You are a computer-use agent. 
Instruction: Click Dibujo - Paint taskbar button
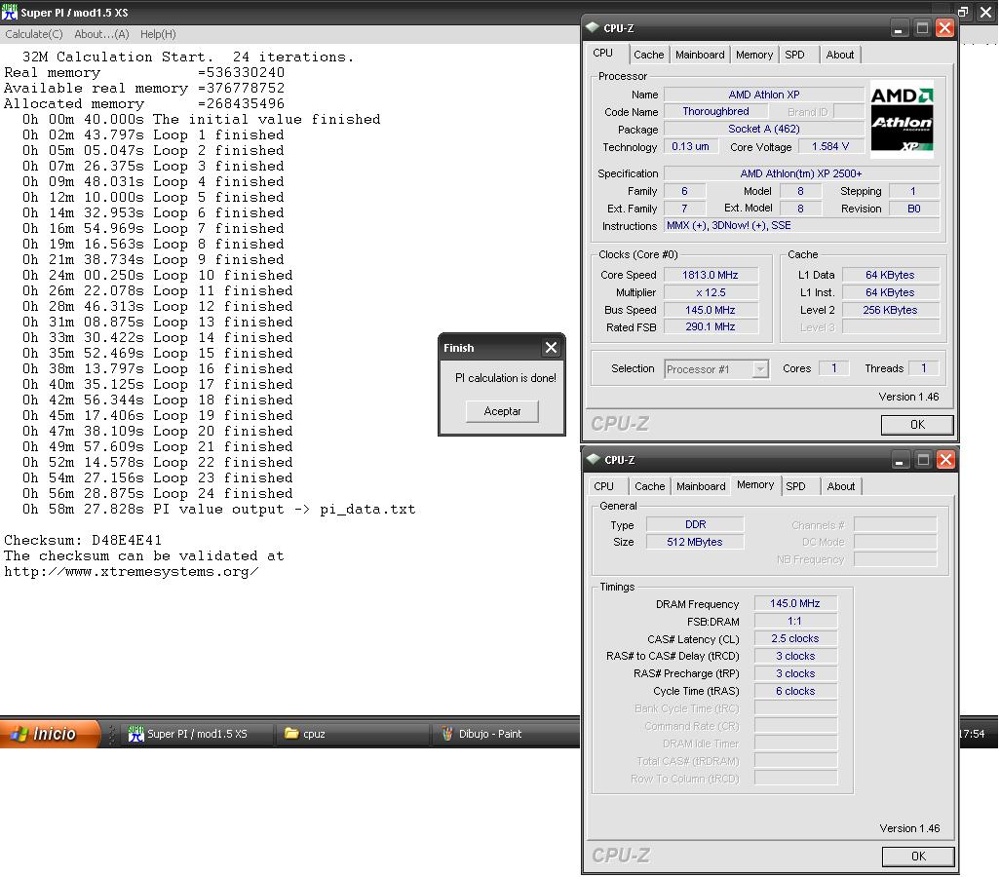point(507,734)
